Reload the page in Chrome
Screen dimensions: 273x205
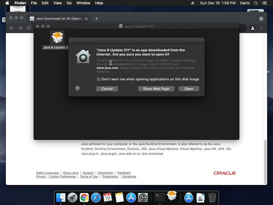[29, 28]
